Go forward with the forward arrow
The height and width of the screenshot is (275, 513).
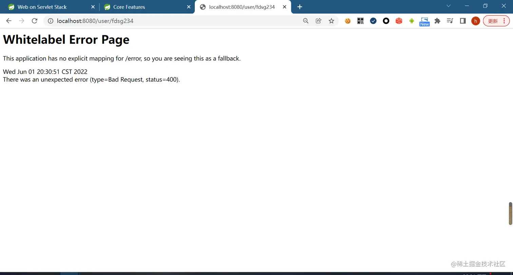coord(21,21)
